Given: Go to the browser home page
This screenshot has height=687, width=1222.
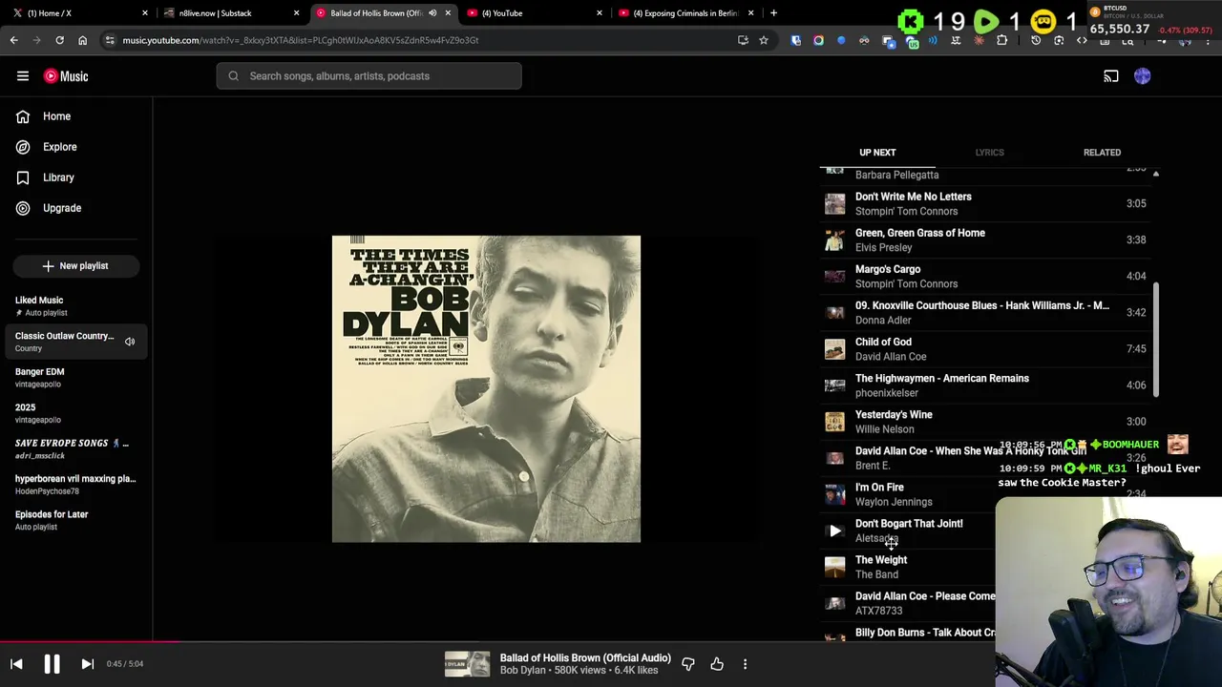Looking at the screenshot, I should tap(82, 40).
